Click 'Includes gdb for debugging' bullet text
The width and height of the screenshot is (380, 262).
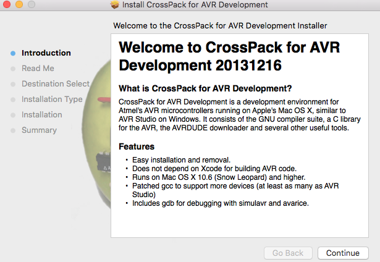coord(221,203)
